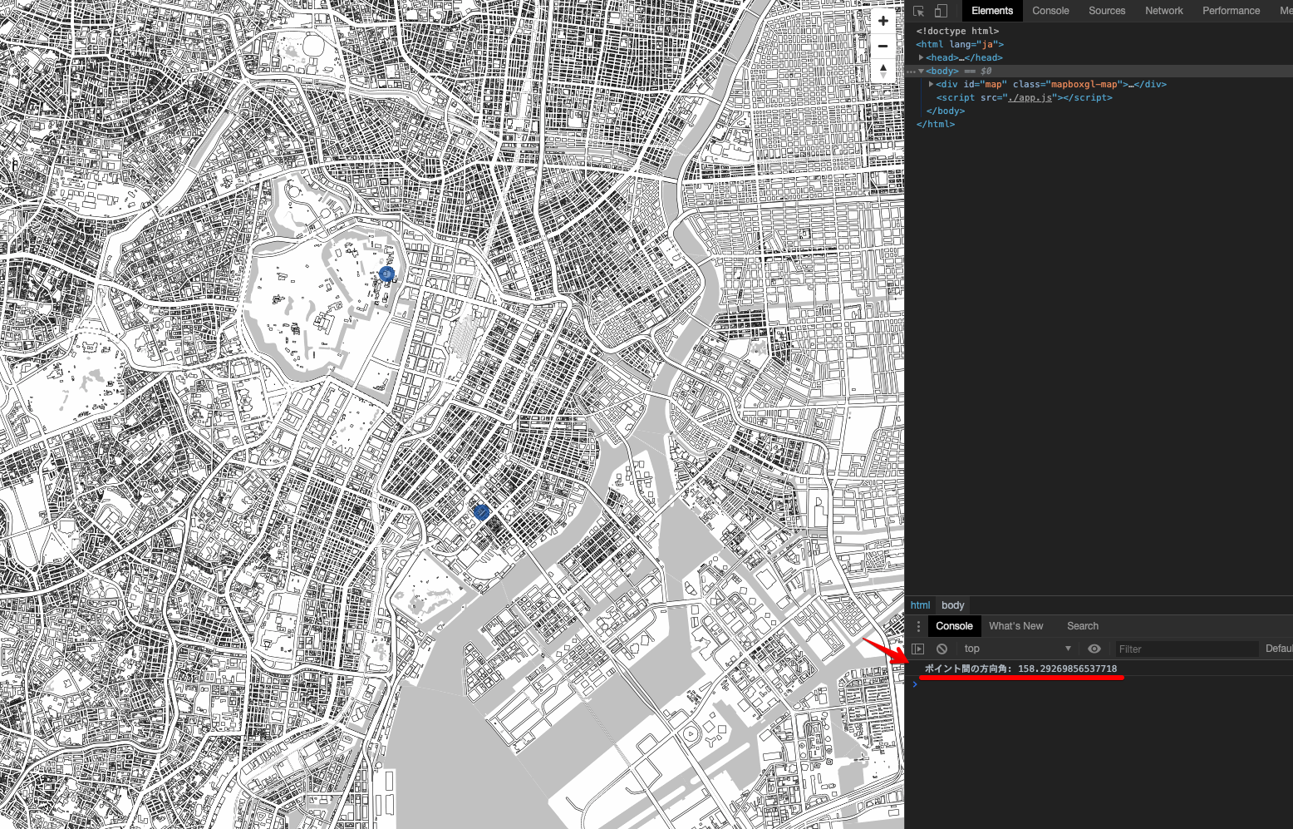
Task: Open the ./app.js script link
Action: 1030,97
